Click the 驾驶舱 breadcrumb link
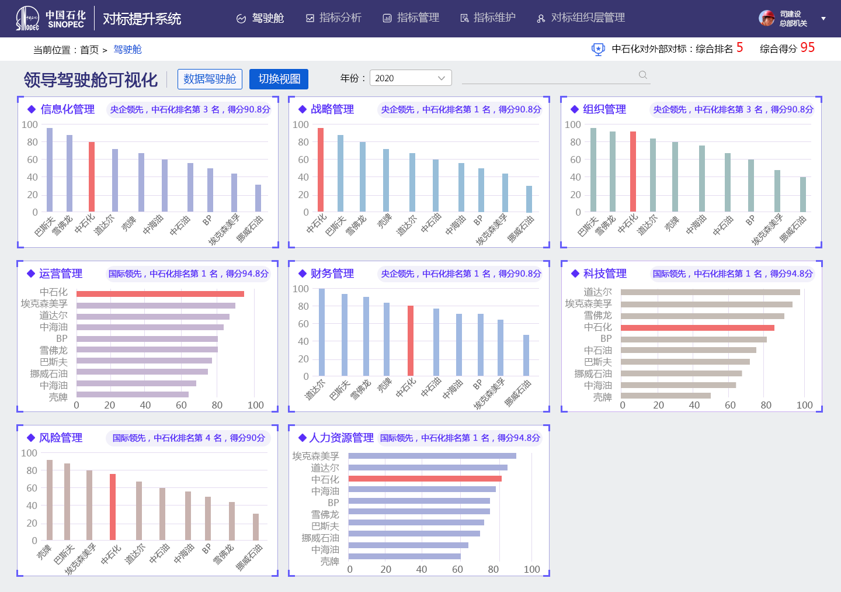This screenshot has height=592, width=841. tap(127, 50)
